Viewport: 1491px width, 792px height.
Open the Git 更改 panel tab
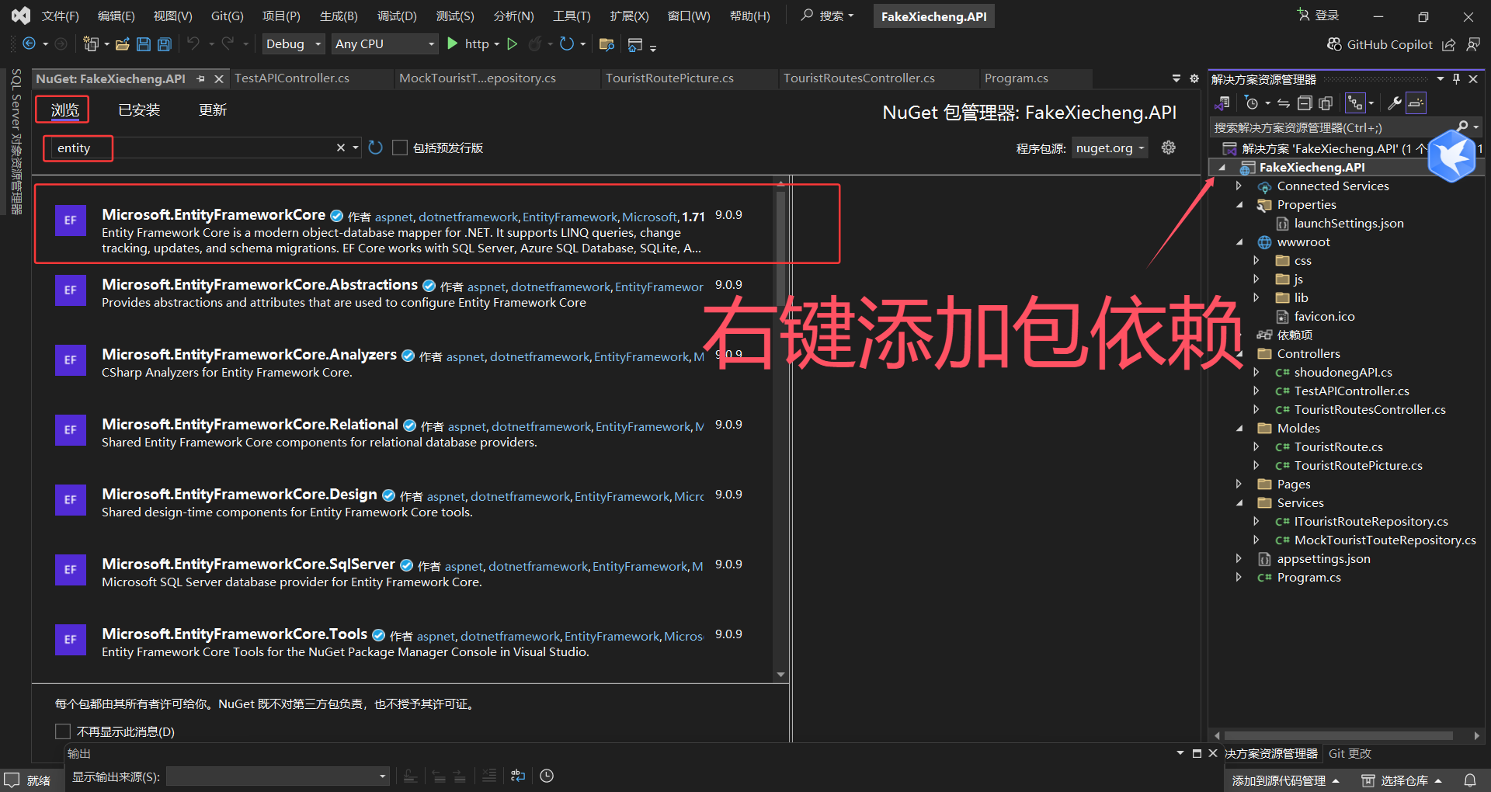pos(1350,753)
